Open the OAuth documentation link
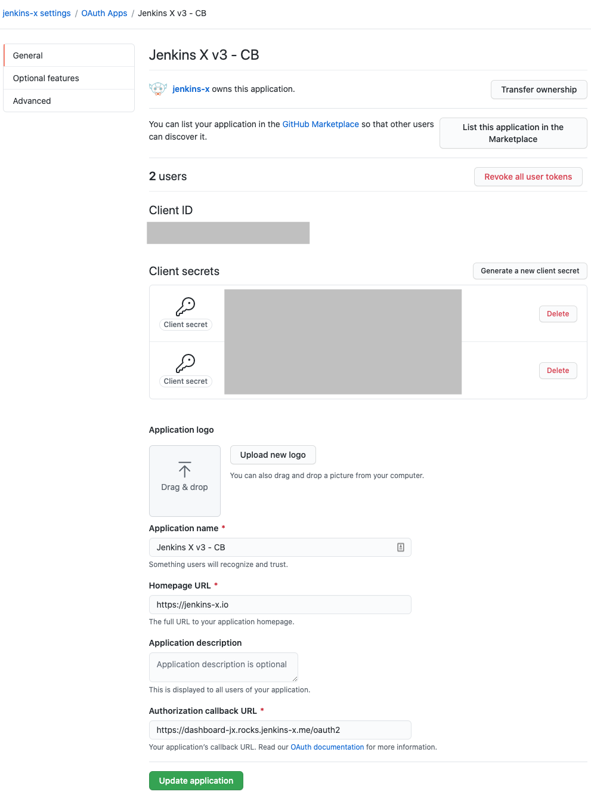This screenshot has width=591, height=792. (x=327, y=747)
